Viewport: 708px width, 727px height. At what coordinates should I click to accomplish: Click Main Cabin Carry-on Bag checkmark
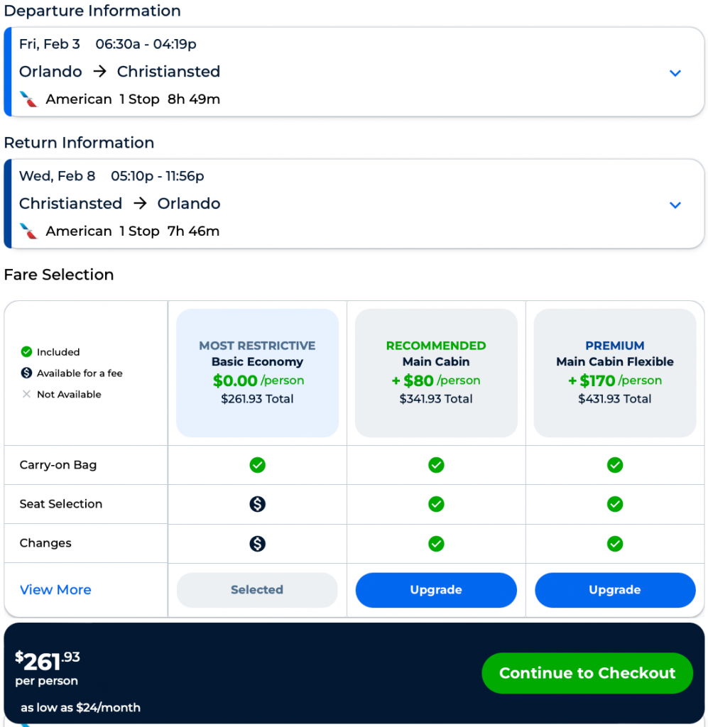436,465
